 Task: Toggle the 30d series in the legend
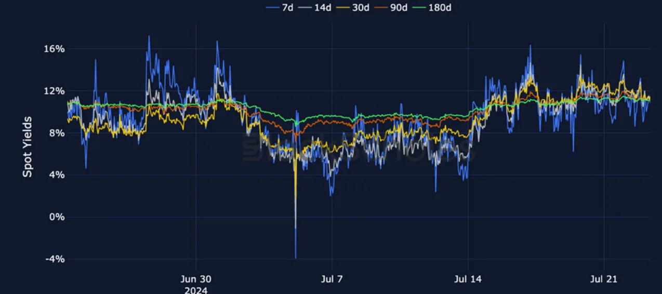353,7
